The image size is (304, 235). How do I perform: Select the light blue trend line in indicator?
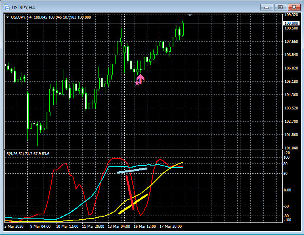click(x=132, y=170)
